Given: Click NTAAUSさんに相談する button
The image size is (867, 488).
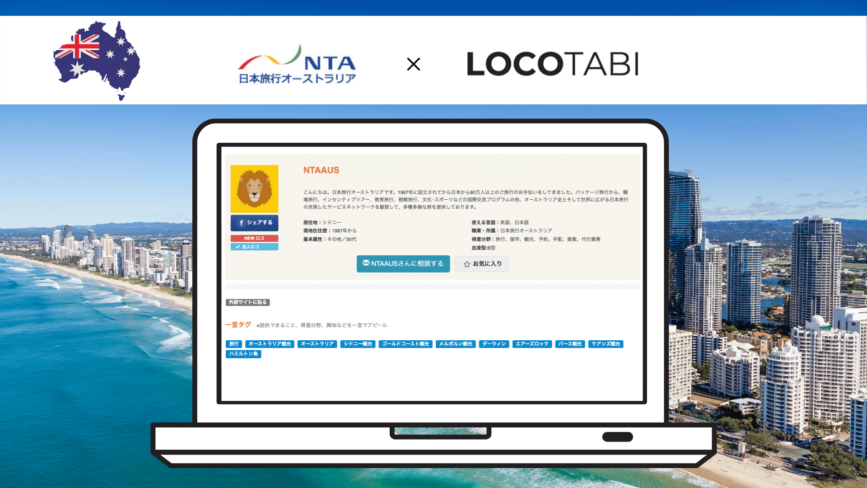Looking at the screenshot, I should [403, 263].
